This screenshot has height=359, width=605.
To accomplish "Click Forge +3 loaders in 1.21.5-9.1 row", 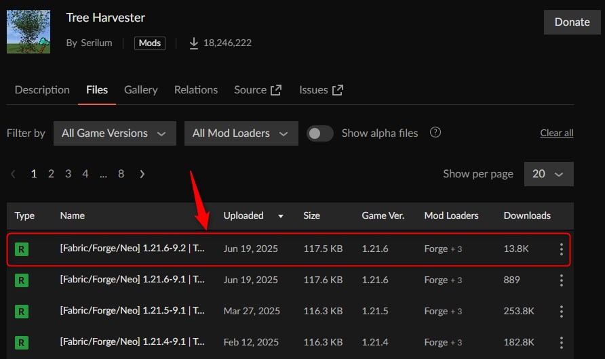I will click(443, 311).
